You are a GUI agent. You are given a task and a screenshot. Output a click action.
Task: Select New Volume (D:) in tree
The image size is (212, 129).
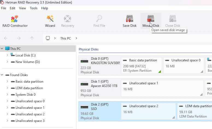28,62
